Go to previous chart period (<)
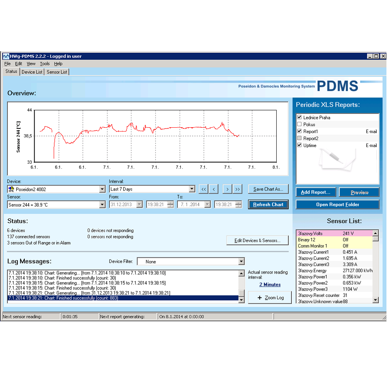Screen dimensions: 388x388 click(213, 189)
